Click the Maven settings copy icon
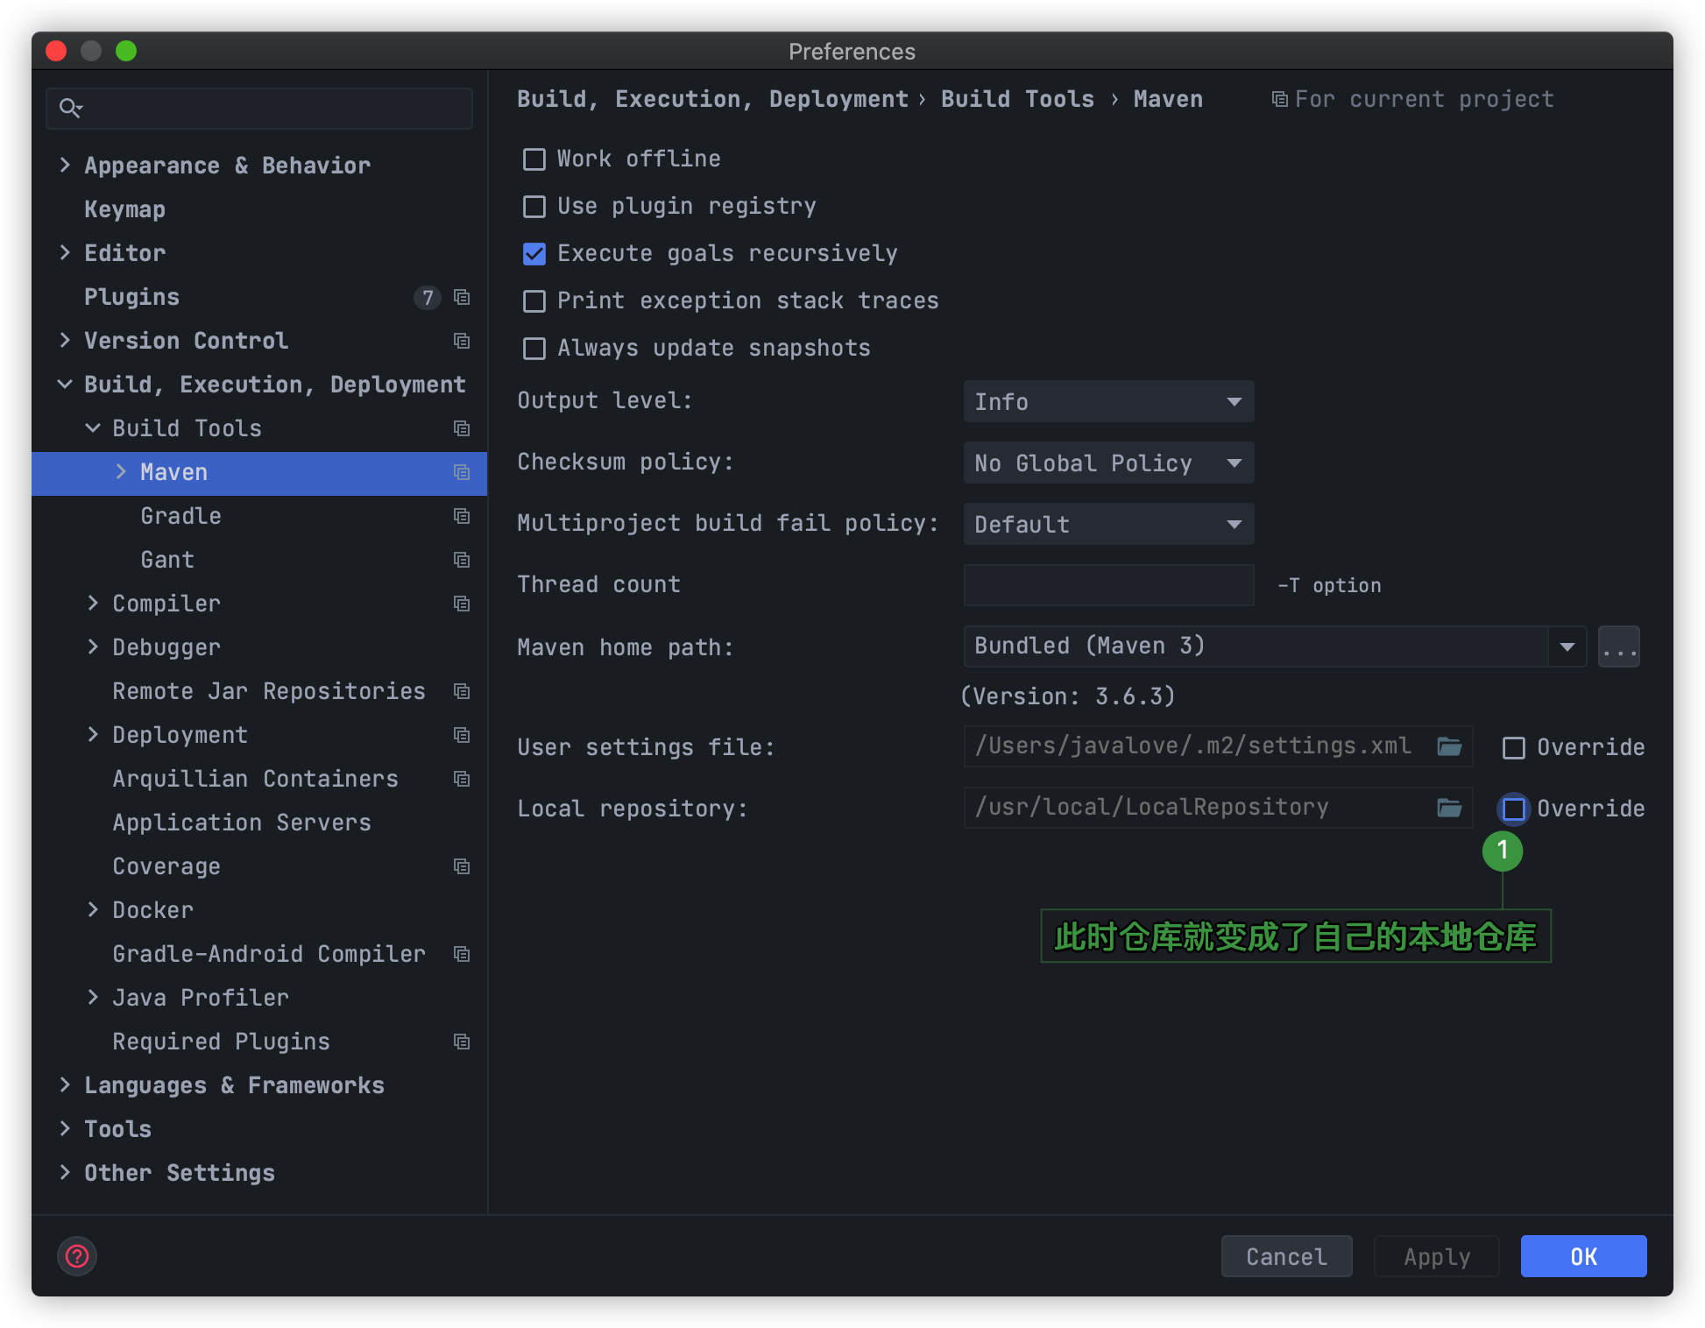Image resolution: width=1705 pixels, height=1328 pixels. coord(463,471)
